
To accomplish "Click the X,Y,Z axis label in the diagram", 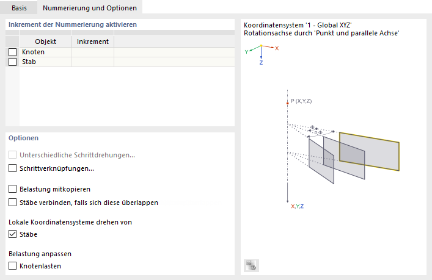I will coord(298,207).
